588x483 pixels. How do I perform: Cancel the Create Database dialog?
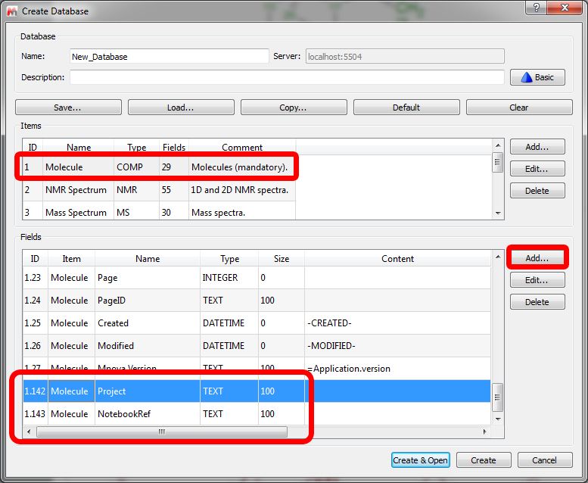pos(545,460)
